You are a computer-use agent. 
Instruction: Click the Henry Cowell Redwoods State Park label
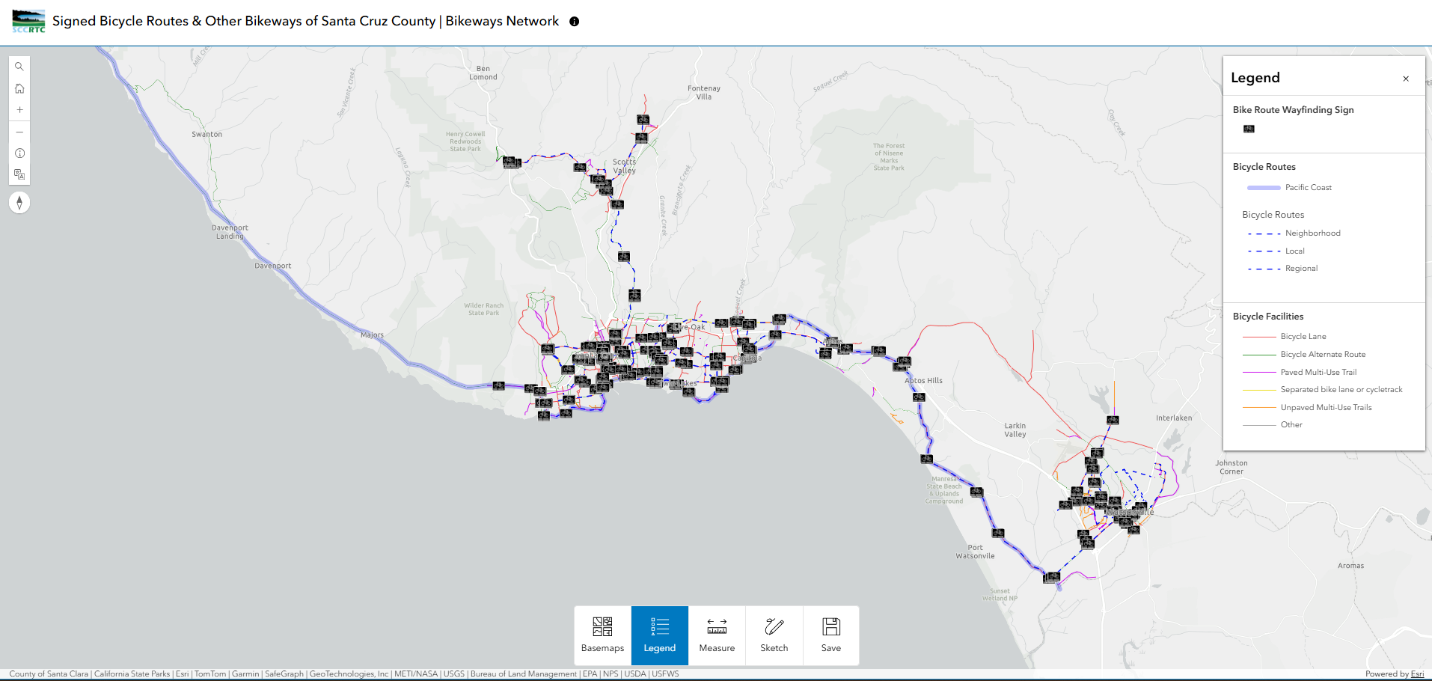point(465,141)
